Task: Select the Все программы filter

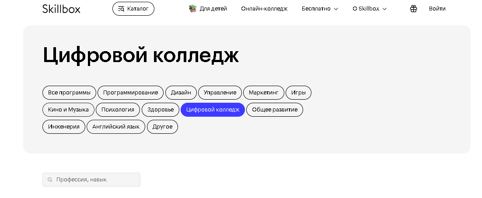Action: [69, 92]
